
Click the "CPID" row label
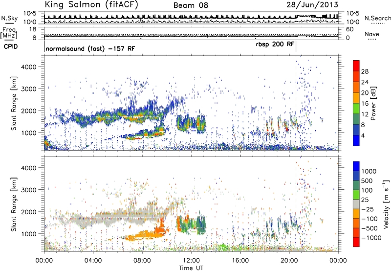click(11, 46)
